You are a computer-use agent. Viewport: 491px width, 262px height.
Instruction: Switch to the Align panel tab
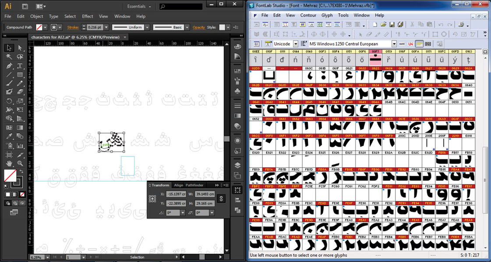tap(179, 185)
